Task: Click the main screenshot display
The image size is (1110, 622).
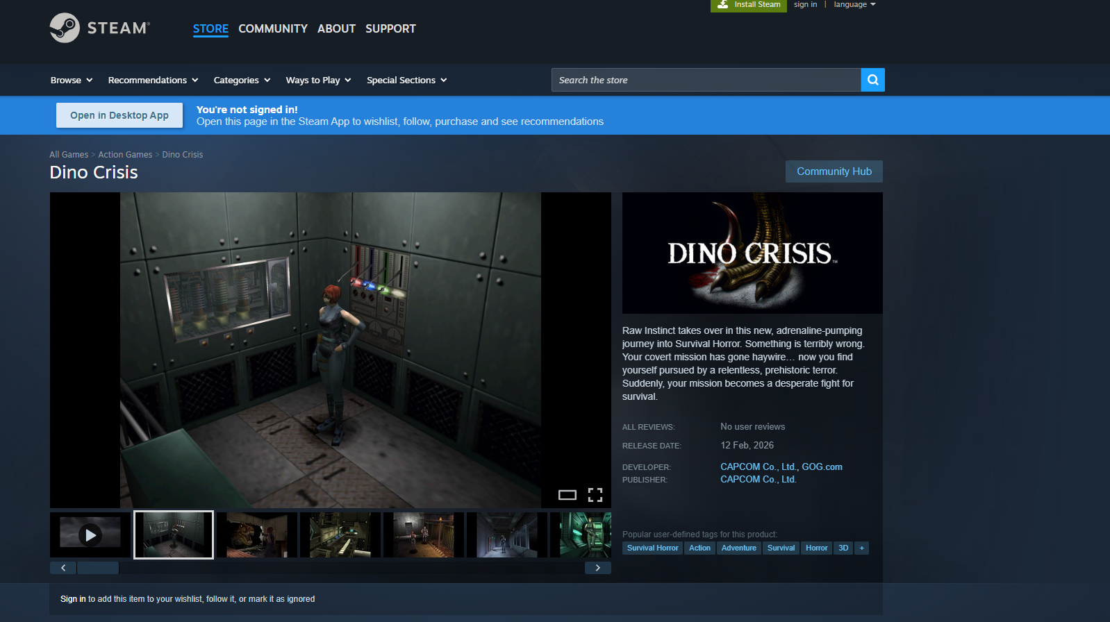Action: 331,350
